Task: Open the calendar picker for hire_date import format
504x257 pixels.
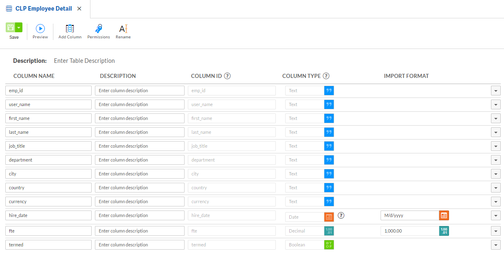Action: pyautogui.click(x=444, y=215)
